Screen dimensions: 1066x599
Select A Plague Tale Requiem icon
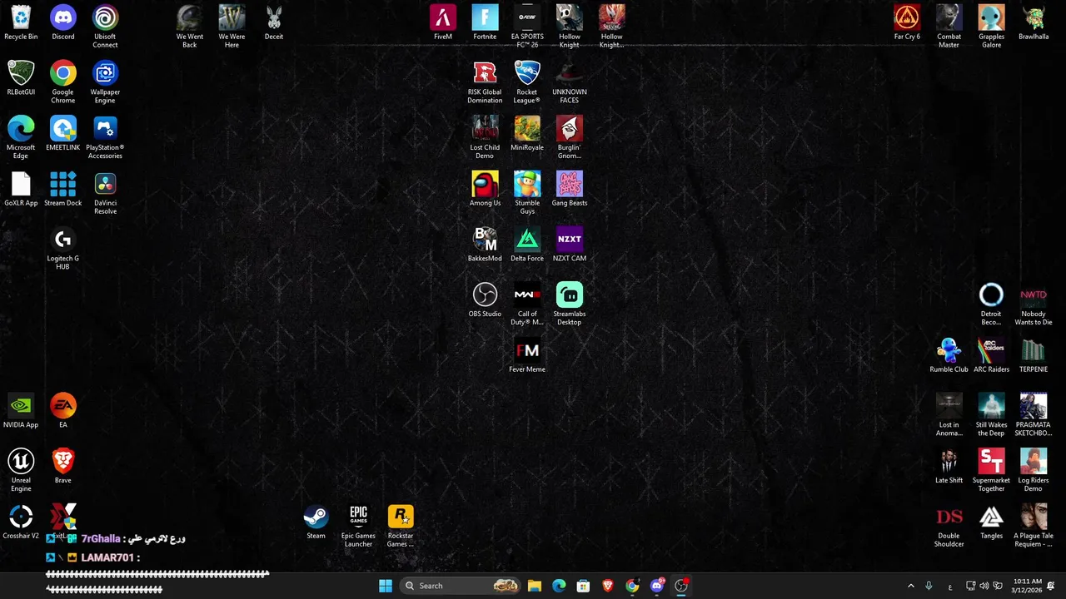click(1034, 527)
